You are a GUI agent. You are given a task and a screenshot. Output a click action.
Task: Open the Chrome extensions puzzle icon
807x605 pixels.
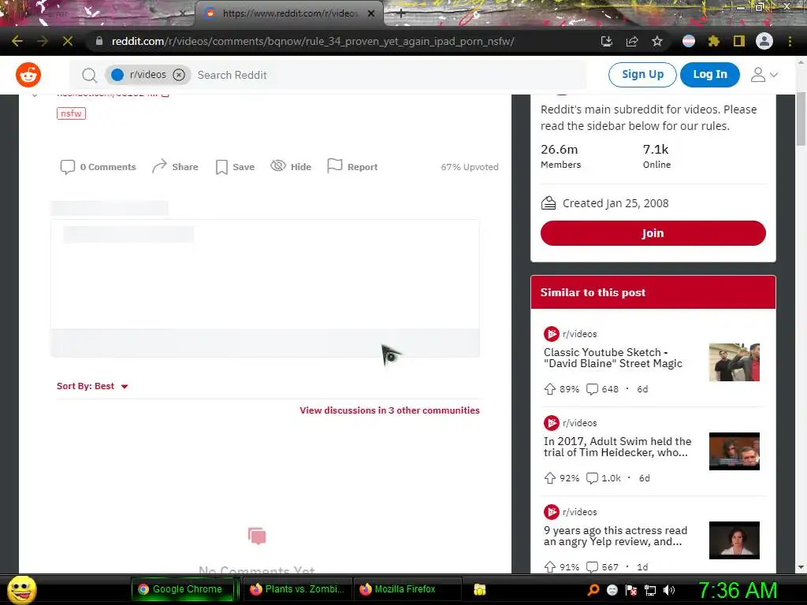(714, 41)
